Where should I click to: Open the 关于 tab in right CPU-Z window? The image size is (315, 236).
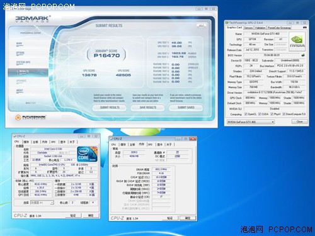pyautogui.click(x=169, y=145)
